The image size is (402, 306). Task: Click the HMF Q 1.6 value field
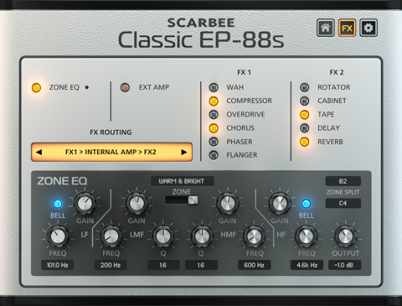click(x=201, y=265)
